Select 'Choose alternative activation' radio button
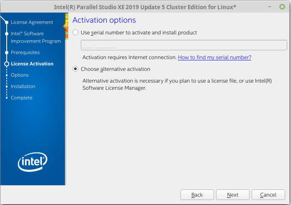 [x=75, y=69]
